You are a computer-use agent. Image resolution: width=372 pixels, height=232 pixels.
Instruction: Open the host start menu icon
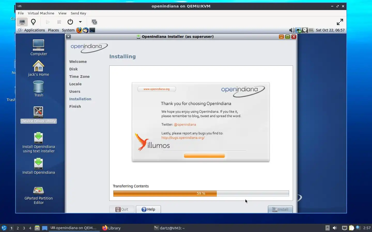point(4,228)
